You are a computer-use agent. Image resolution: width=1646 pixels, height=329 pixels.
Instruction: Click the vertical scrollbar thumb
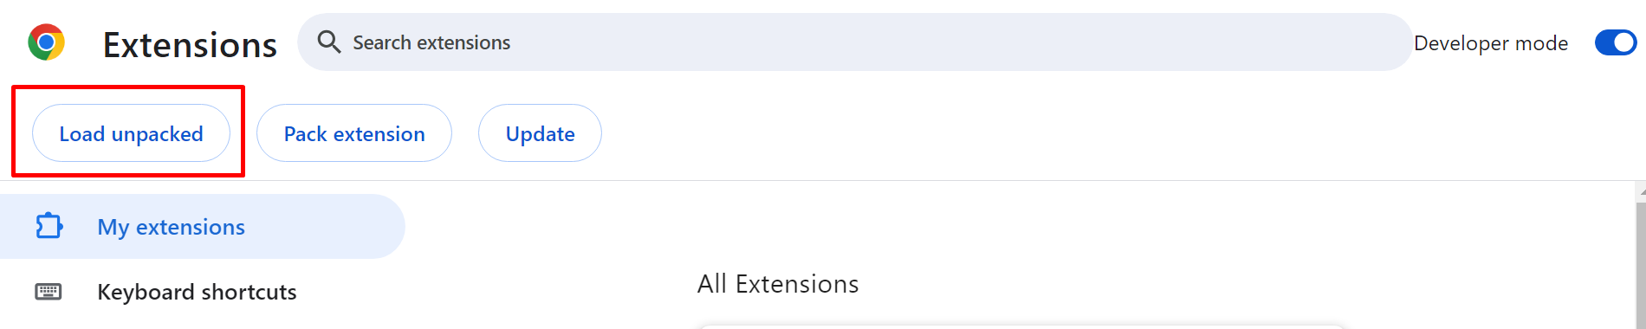click(x=1642, y=266)
